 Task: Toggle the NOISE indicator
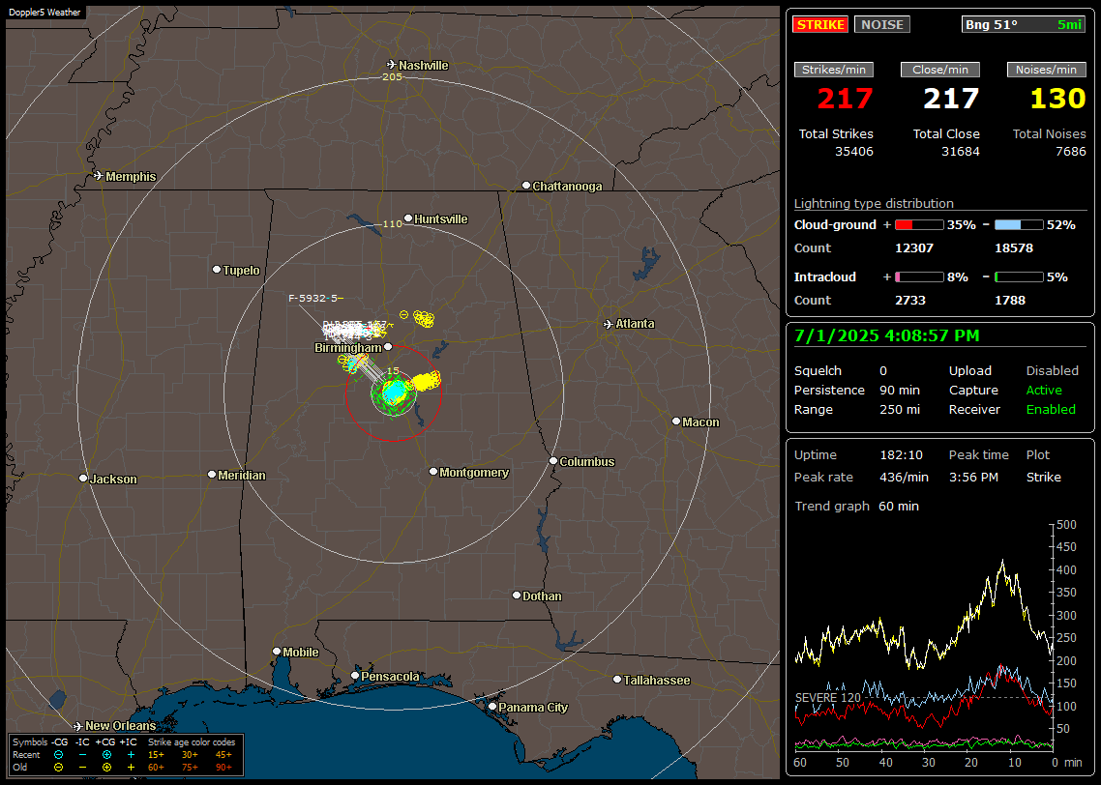(882, 24)
